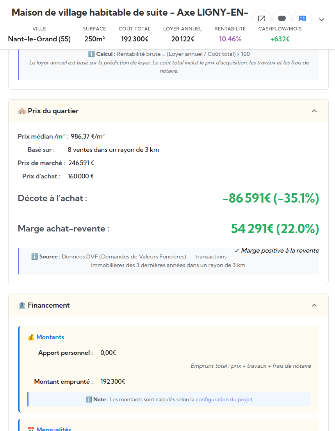Click the info icon next to Calcul

tap(91, 54)
